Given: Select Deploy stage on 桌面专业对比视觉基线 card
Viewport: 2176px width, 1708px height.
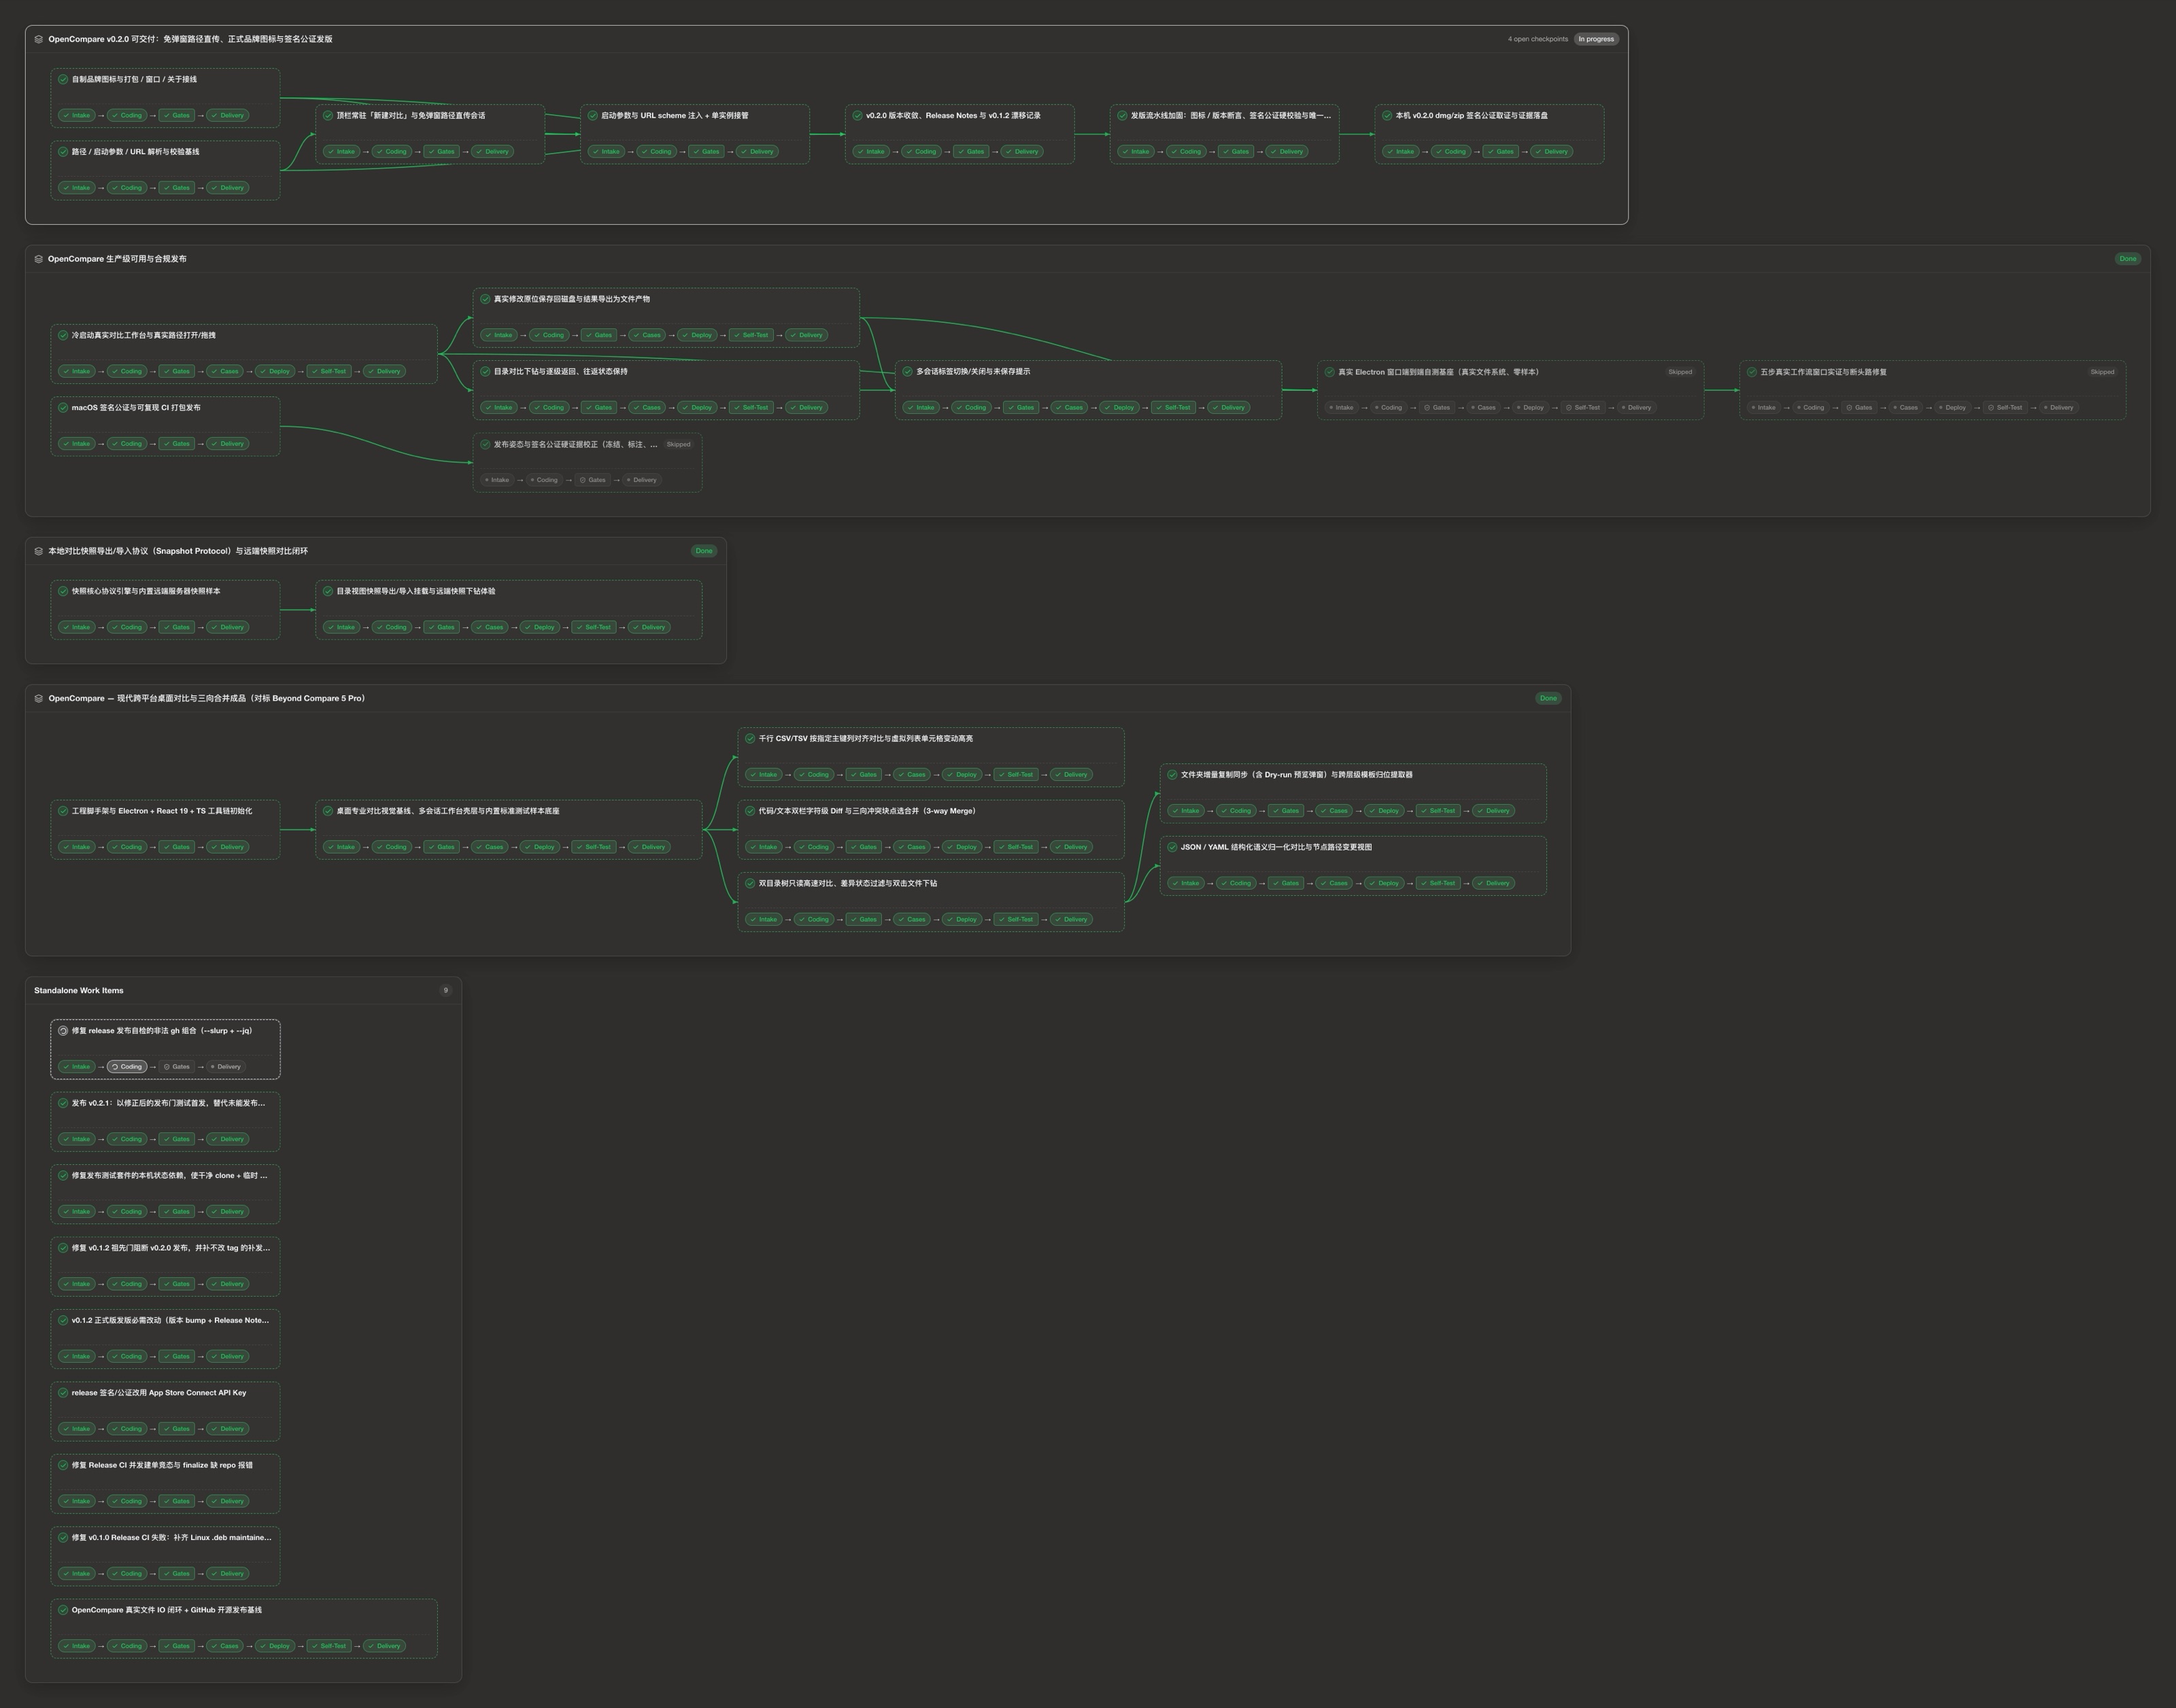Looking at the screenshot, I should (540, 847).
